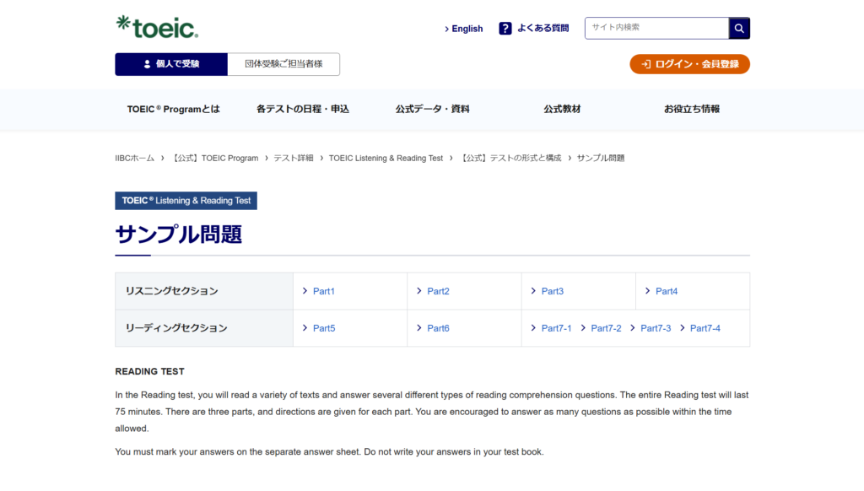The image size is (864, 491).
Task: Open the Part5 link in リーディングセクション
Action: click(x=324, y=328)
